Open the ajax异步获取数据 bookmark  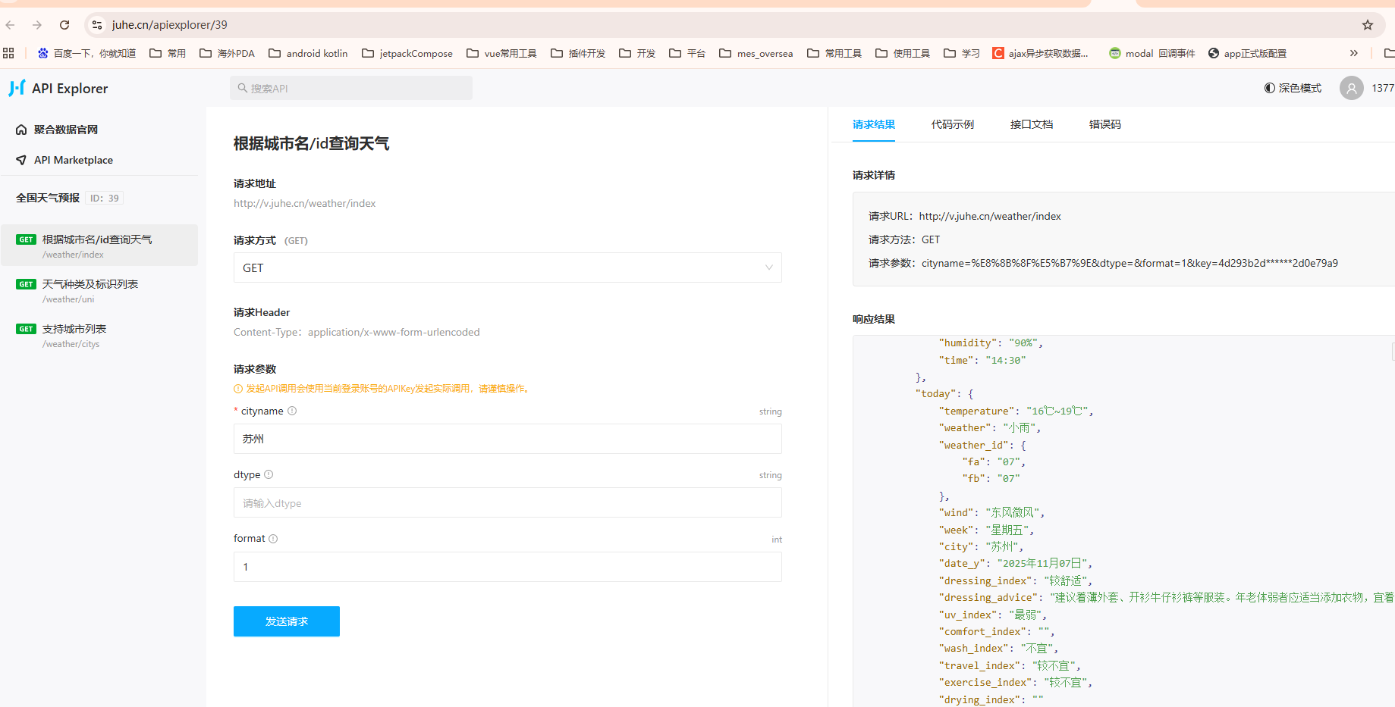pyautogui.click(x=1041, y=53)
